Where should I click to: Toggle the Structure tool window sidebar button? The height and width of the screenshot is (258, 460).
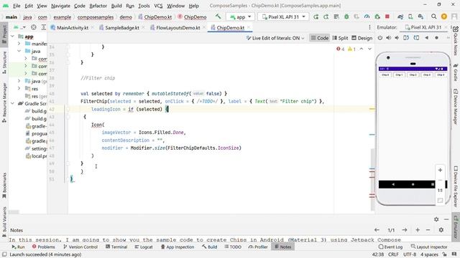[x=4, y=62]
